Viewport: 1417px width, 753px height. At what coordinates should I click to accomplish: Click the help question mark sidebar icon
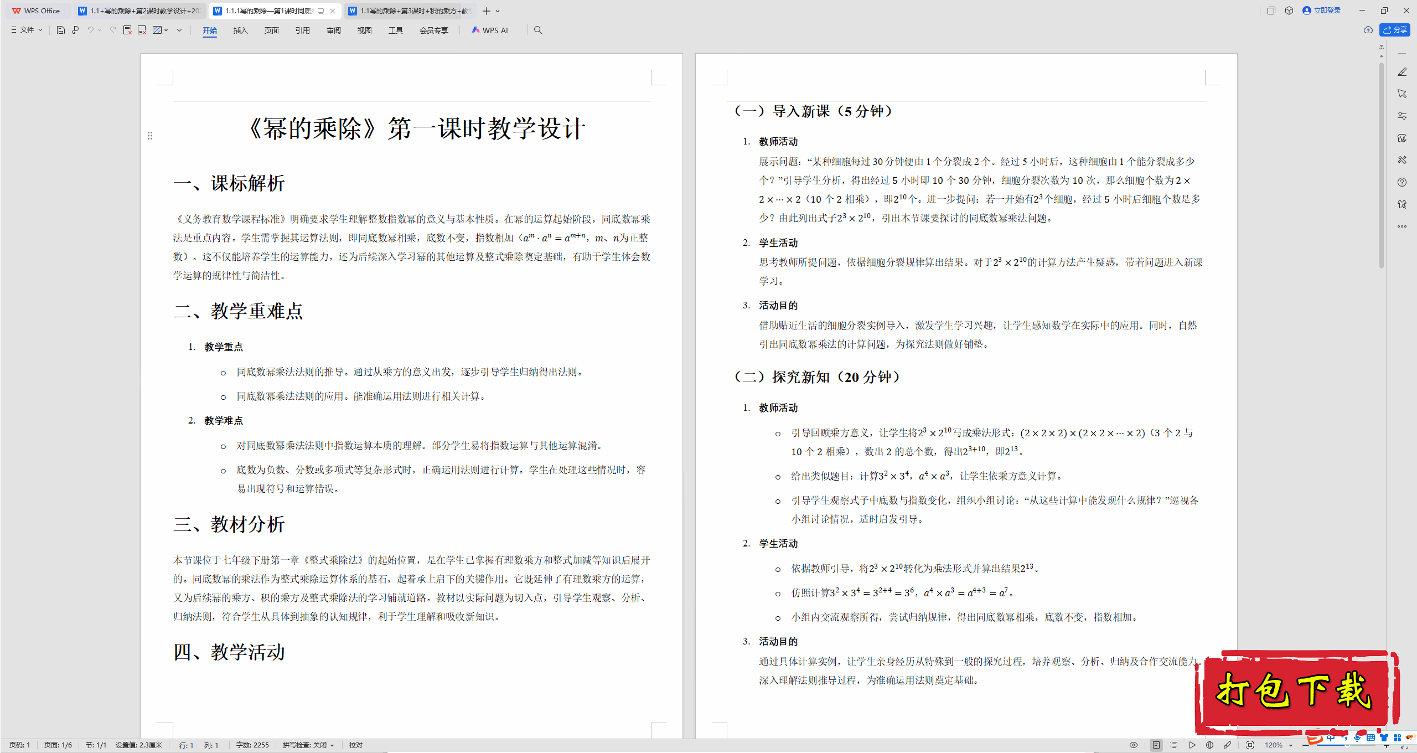pyautogui.click(x=1402, y=182)
